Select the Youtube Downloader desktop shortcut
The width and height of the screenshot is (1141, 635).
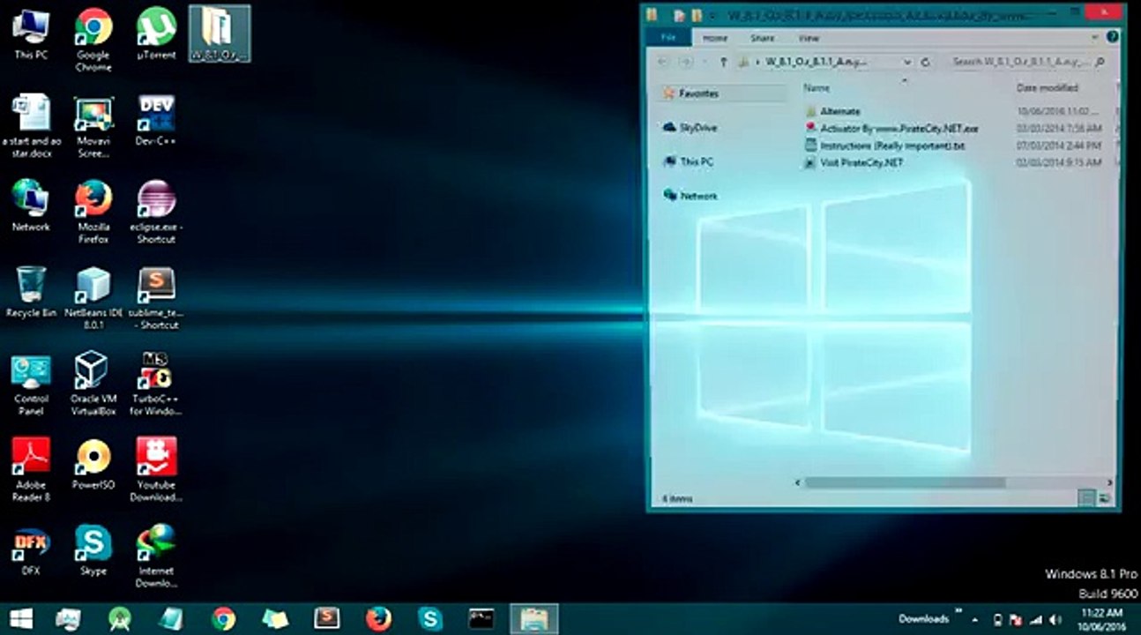tap(156, 470)
